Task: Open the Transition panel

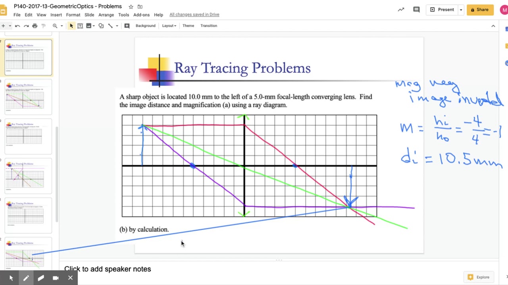Action: tap(209, 26)
